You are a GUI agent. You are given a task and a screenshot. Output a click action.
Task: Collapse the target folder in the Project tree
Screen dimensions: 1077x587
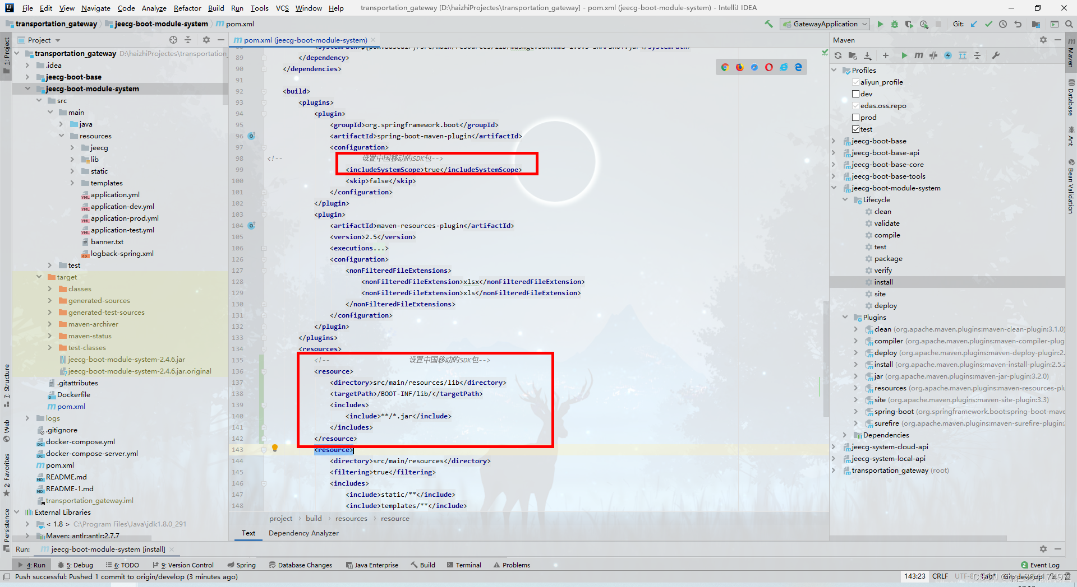coord(39,277)
